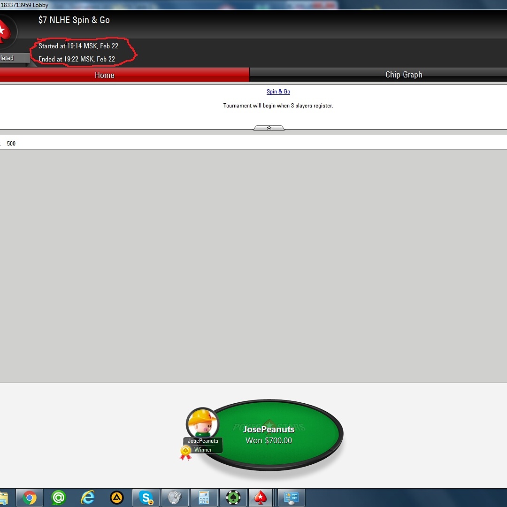Launch Internet Explorer from taskbar
Image resolution: width=507 pixels, height=507 pixels.
[x=88, y=497]
